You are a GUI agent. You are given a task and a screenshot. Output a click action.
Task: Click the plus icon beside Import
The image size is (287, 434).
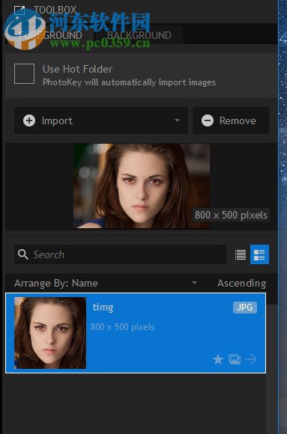[29, 120]
